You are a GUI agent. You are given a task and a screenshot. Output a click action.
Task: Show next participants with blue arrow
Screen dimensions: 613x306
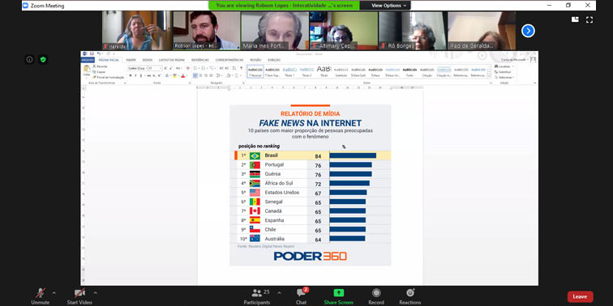(x=528, y=31)
